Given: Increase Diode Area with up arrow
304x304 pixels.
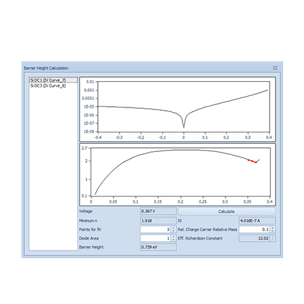Looking at the screenshot, I should click(x=174, y=236).
